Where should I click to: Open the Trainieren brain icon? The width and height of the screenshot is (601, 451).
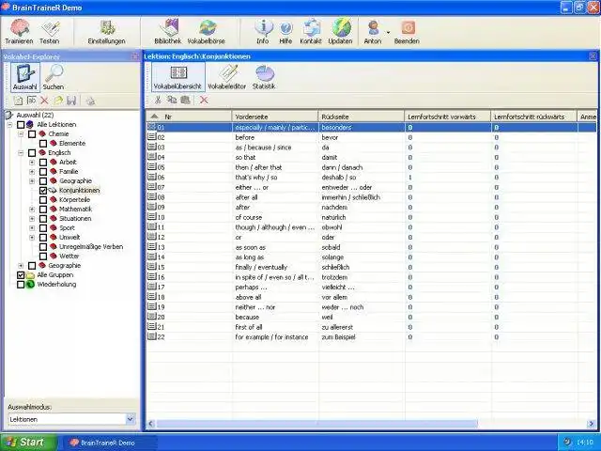(x=19, y=31)
